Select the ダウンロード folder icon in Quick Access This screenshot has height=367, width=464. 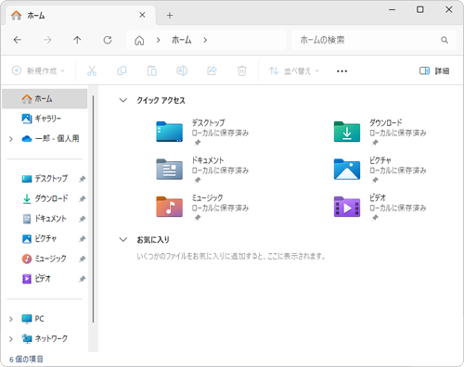tap(347, 132)
